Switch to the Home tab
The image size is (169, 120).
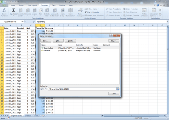pyautogui.click(x=13, y=5)
